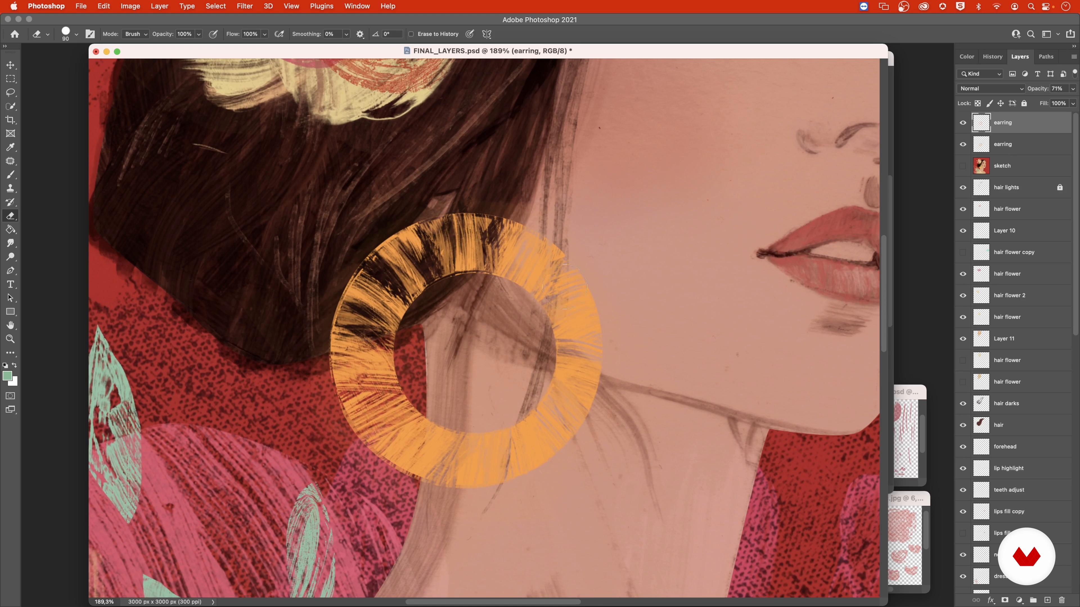This screenshot has height=607, width=1080.
Task: Open the brush preset picker arrow
Action: (x=76, y=34)
